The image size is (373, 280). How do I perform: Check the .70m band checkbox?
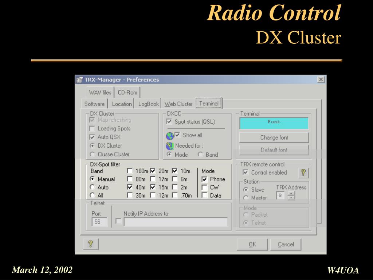click(x=175, y=195)
